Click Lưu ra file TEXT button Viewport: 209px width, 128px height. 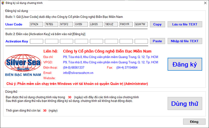point(185,24)
